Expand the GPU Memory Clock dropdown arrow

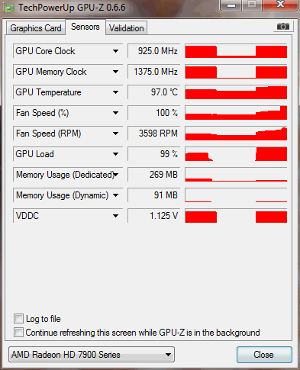click(115, 72)
